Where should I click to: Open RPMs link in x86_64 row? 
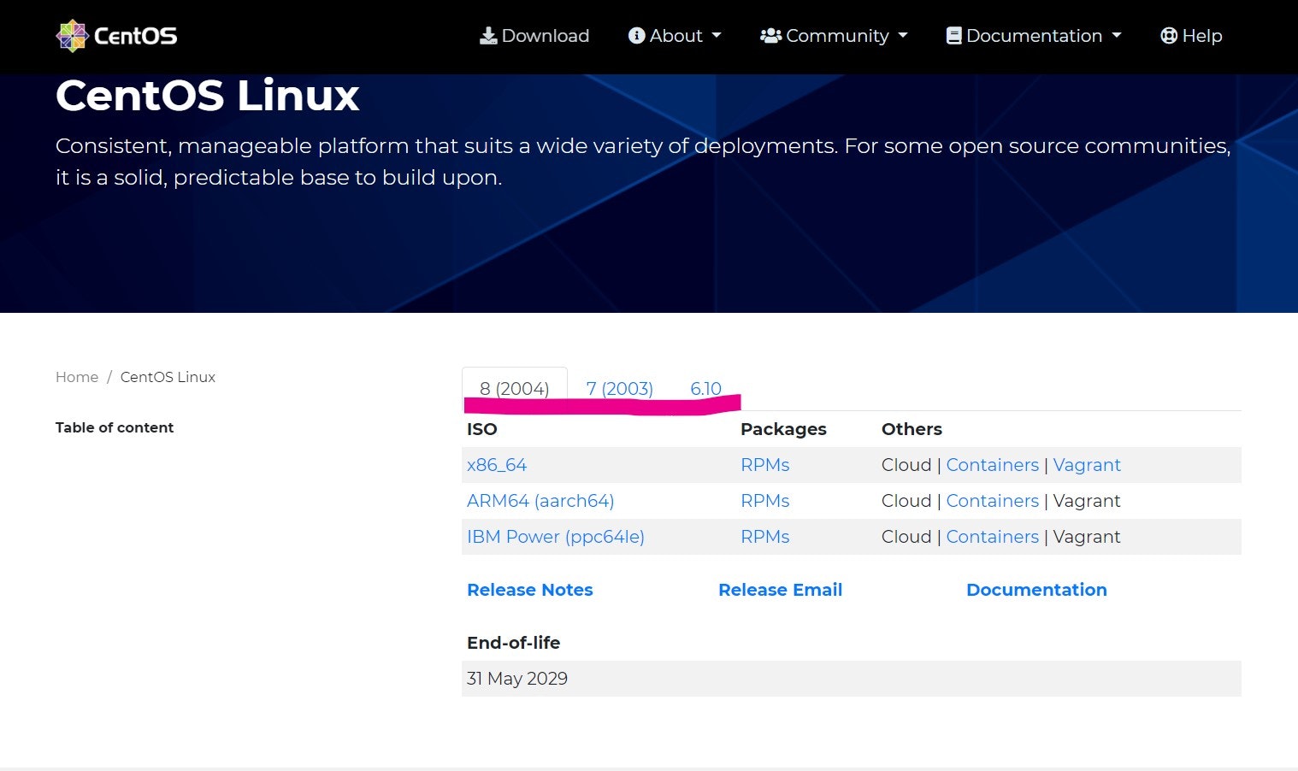tap(764, 465)
